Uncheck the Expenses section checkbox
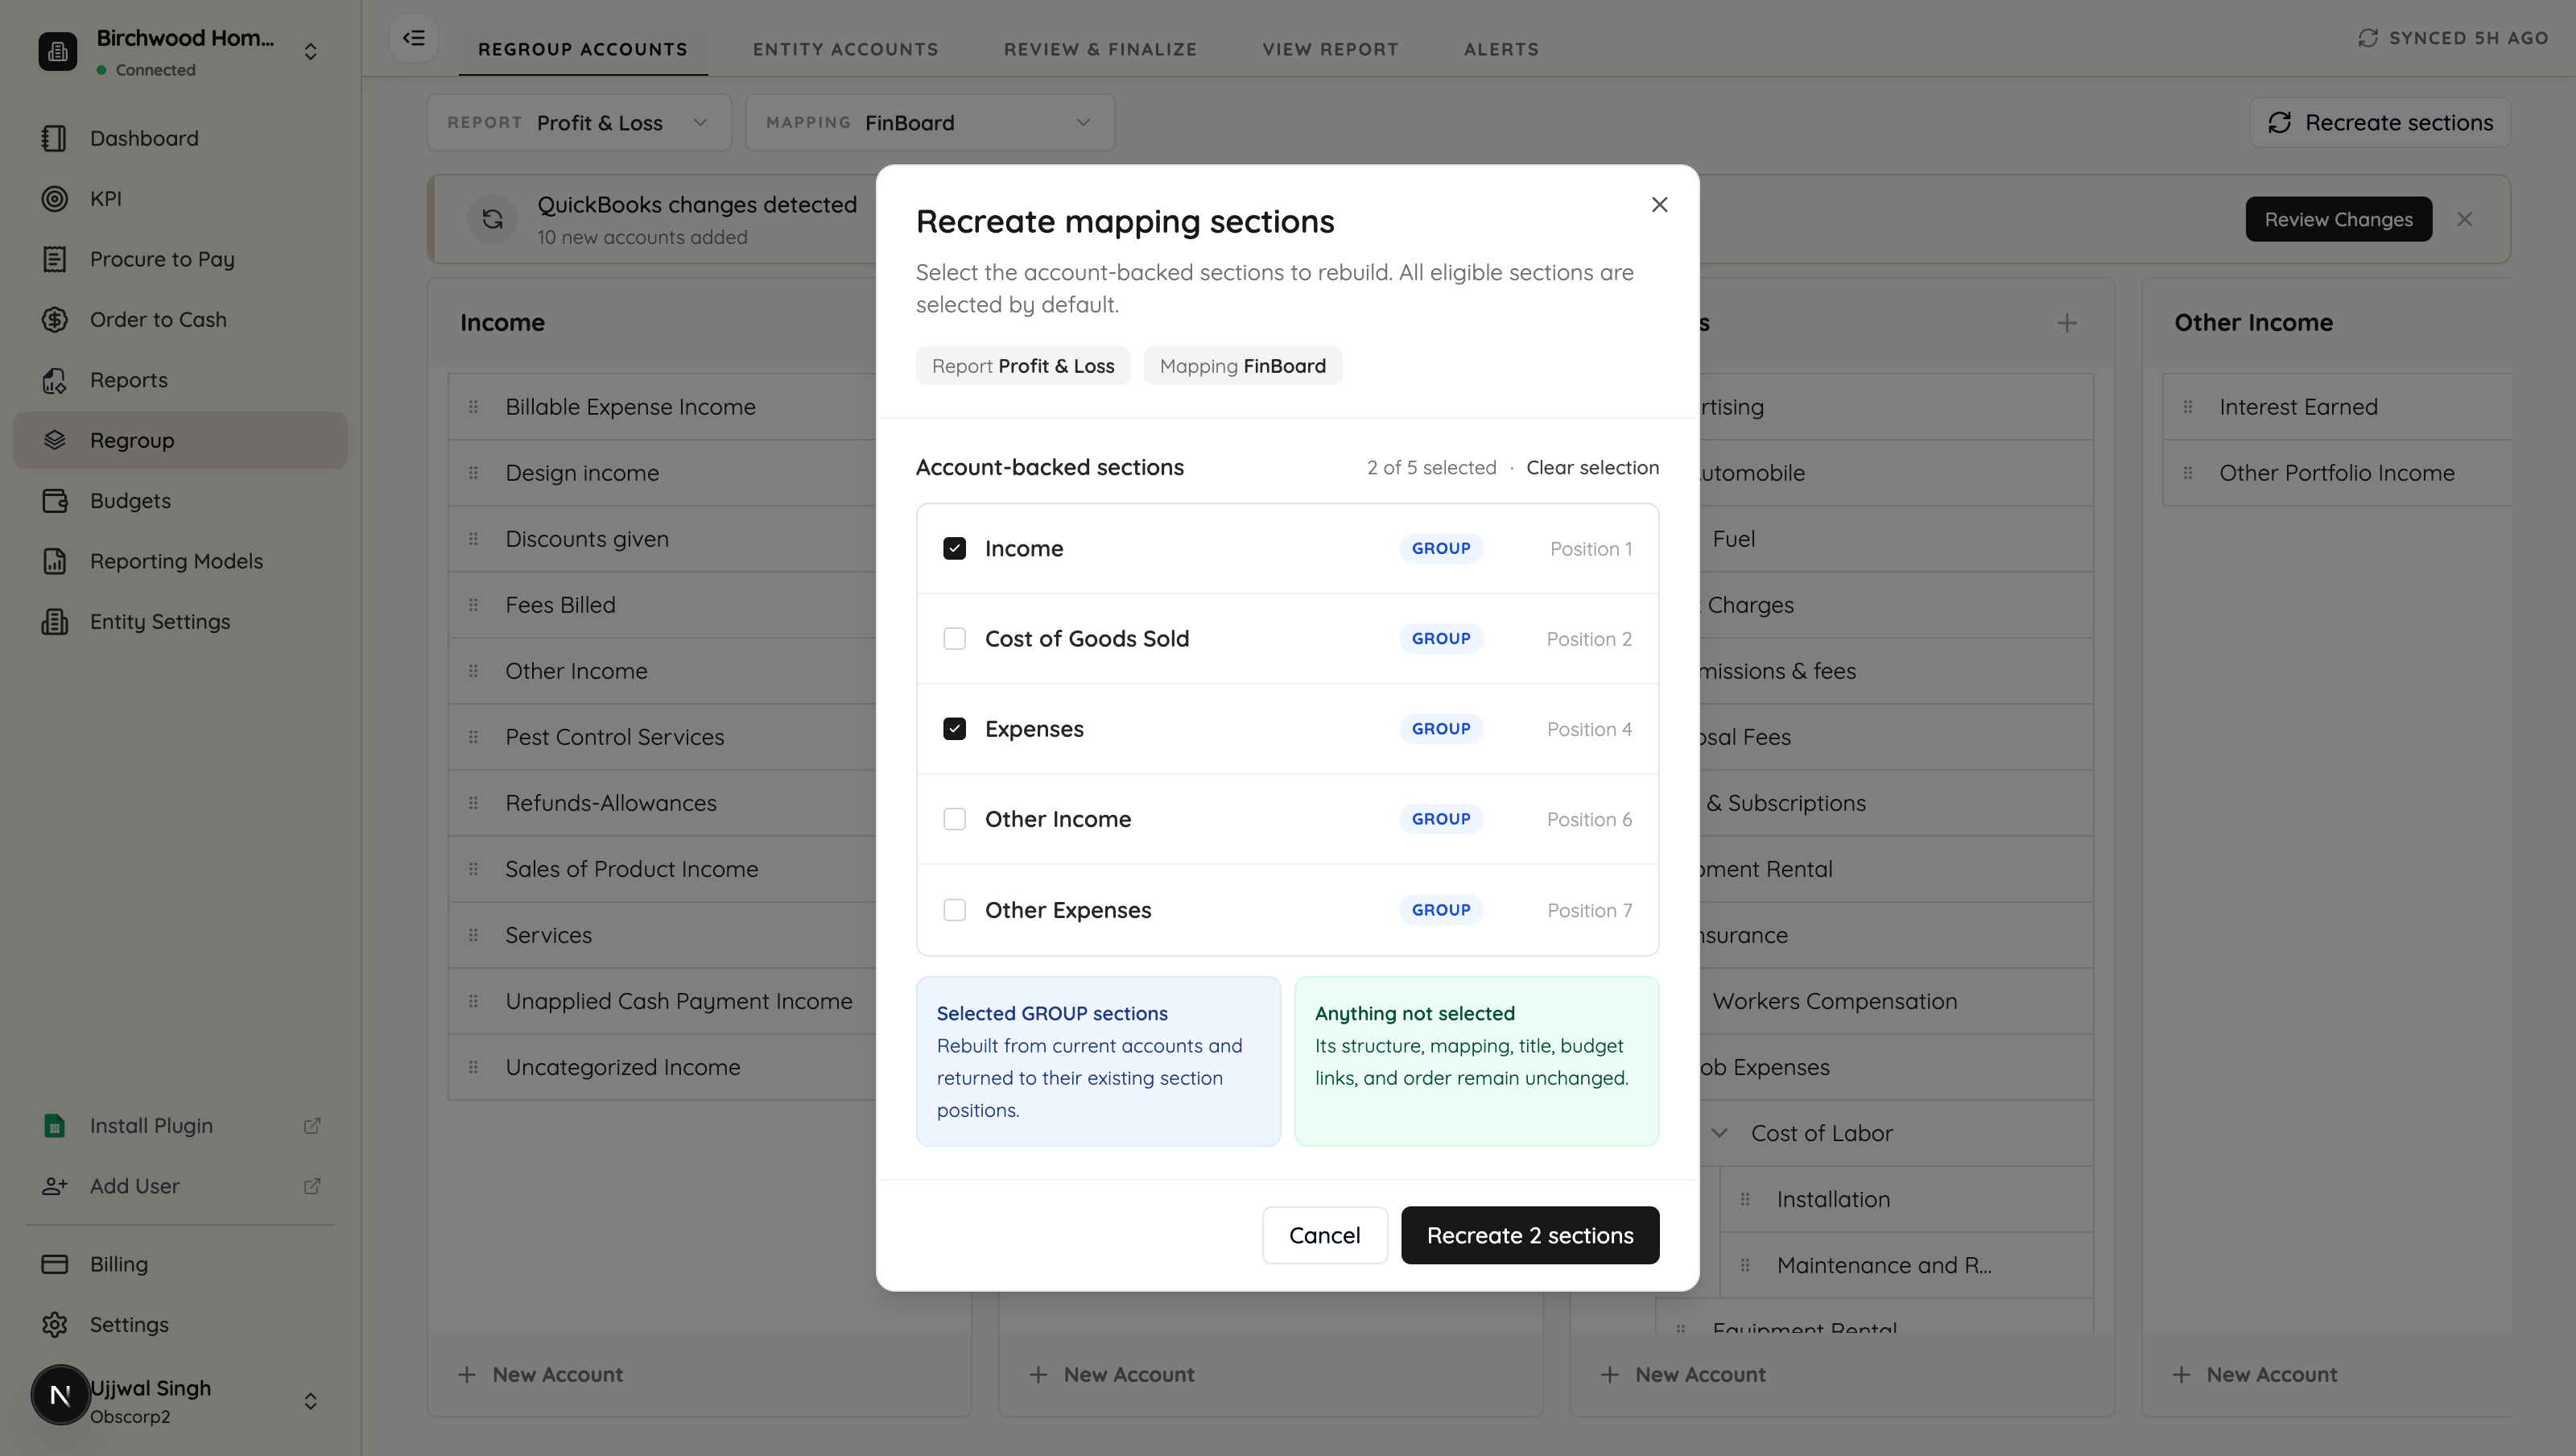2576x1456 pixels. tap(954, 729)
